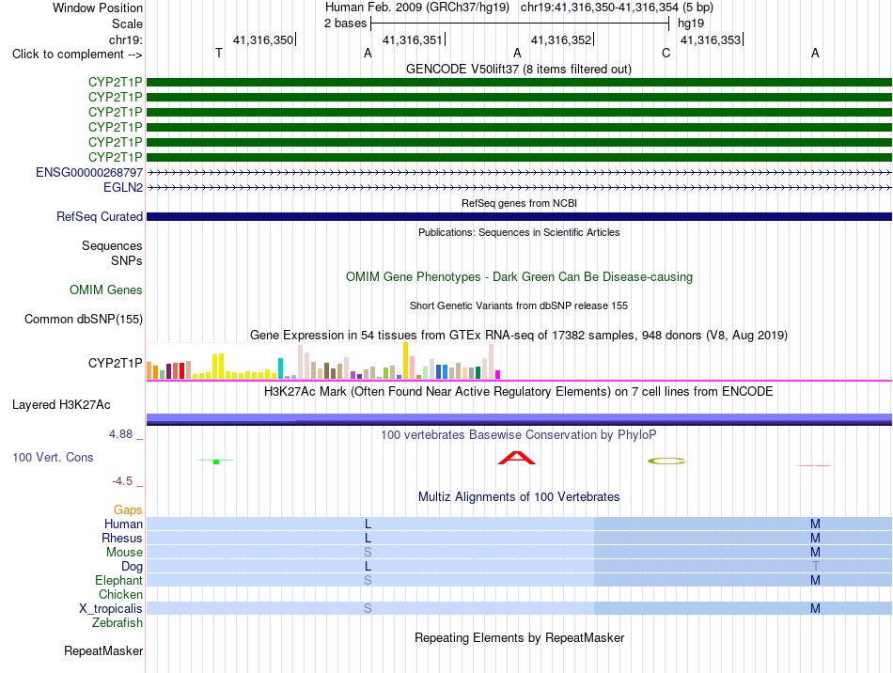Click Short Genetic Variants from dbSNP title
The height and width of the screenshot is (673, 893).
pyautogui.click(x=519, y=305)
